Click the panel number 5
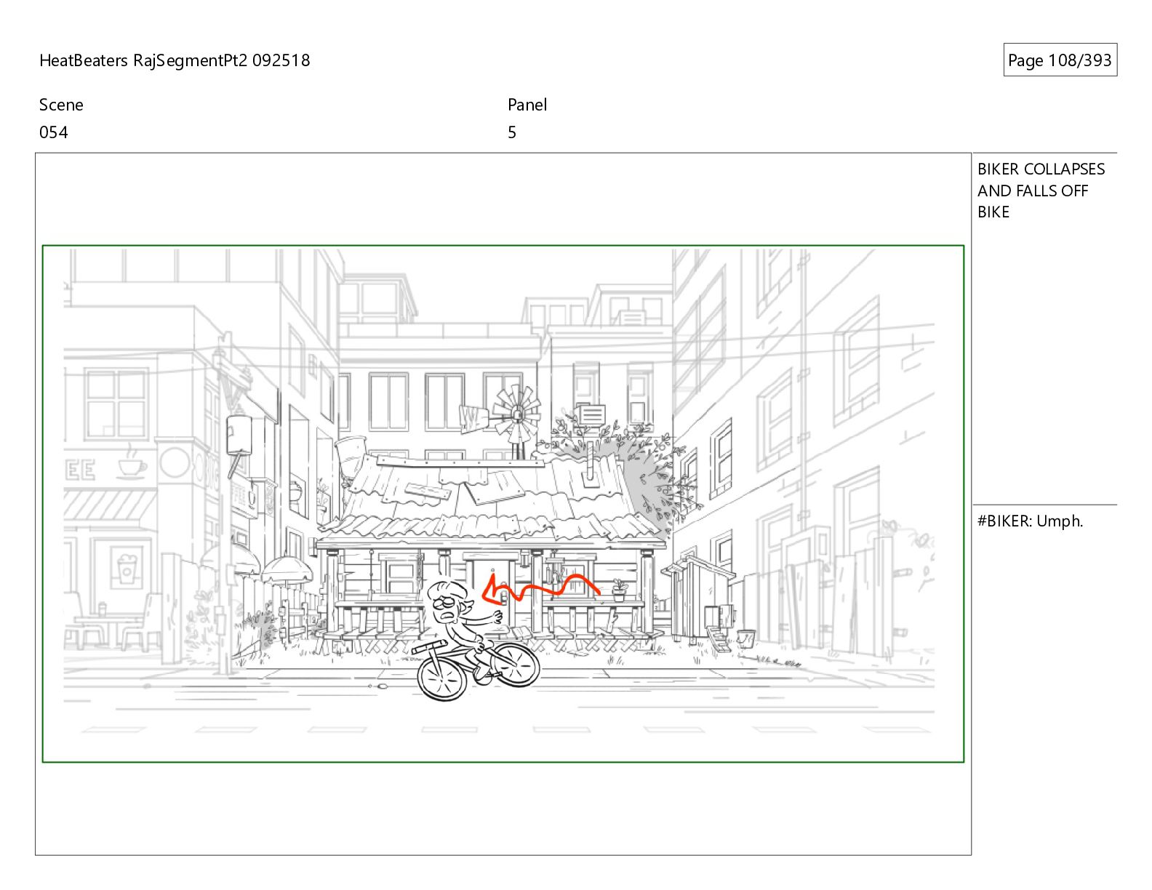 click(512, 132)
